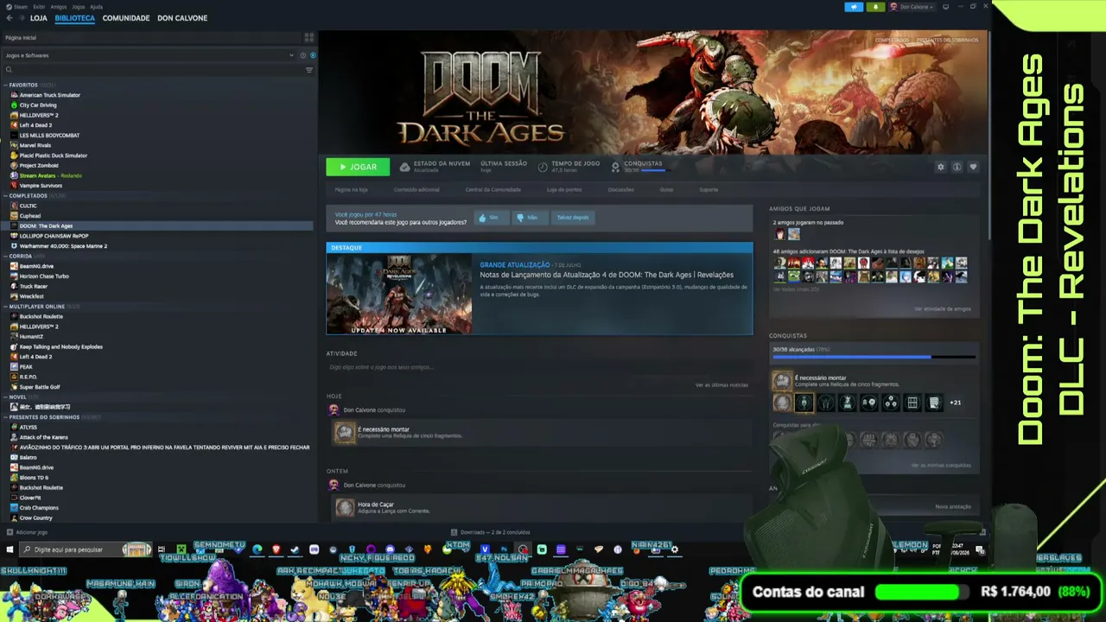Open the Jogos menu
Viewport: 1106px width, 622px height.
(x=79, y=7)
